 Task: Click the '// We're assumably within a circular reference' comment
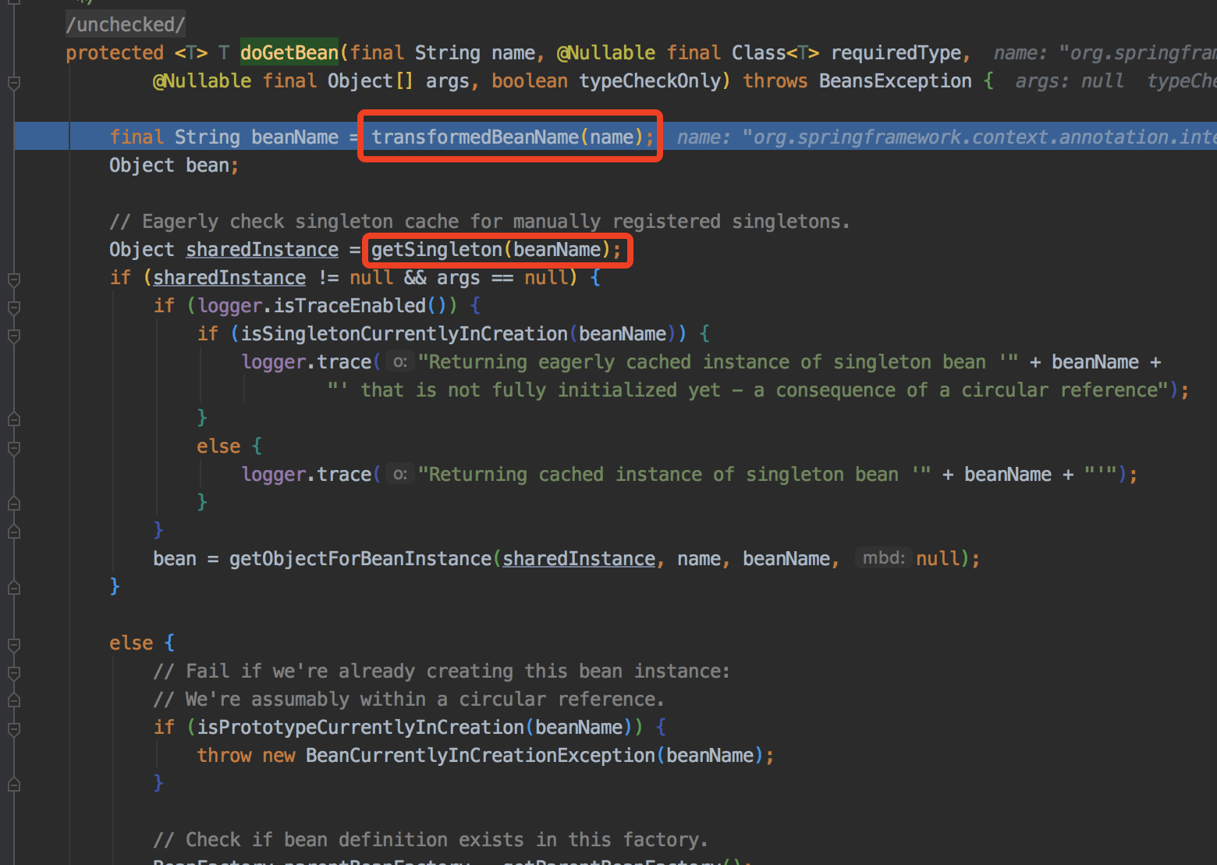(409, 699)
